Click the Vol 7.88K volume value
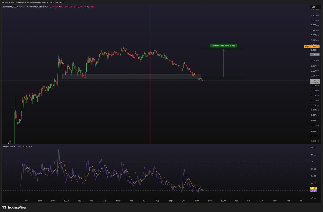Viewport: 323px width, 212px height. click(90, 7)
